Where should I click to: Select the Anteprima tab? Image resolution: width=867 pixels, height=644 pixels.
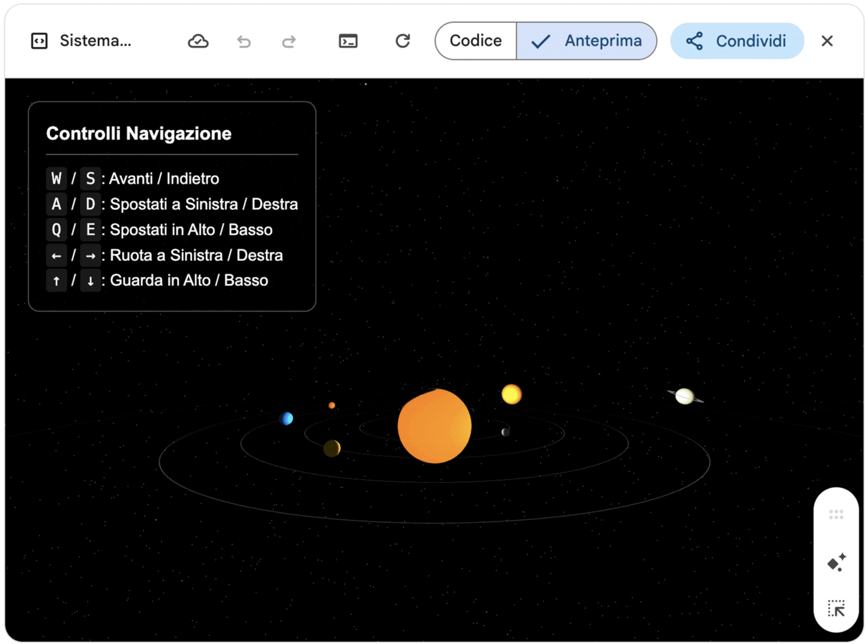[x=587, y=41]
